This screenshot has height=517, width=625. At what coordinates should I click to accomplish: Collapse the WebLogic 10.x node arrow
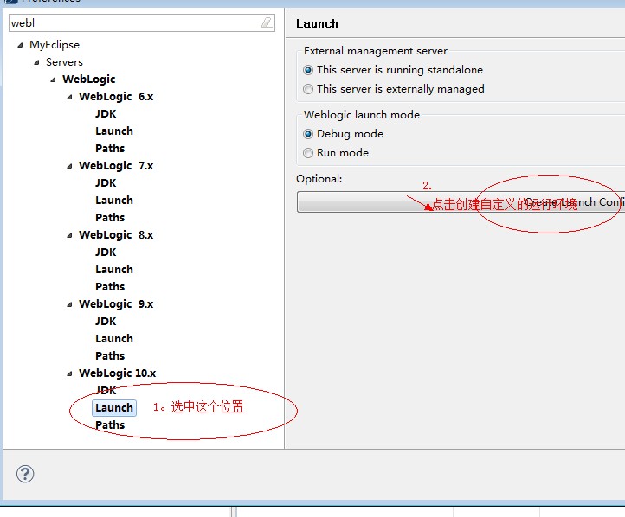(70, 373)
